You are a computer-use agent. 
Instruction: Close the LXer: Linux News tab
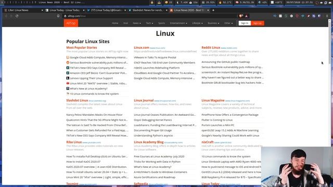[42, 10]
